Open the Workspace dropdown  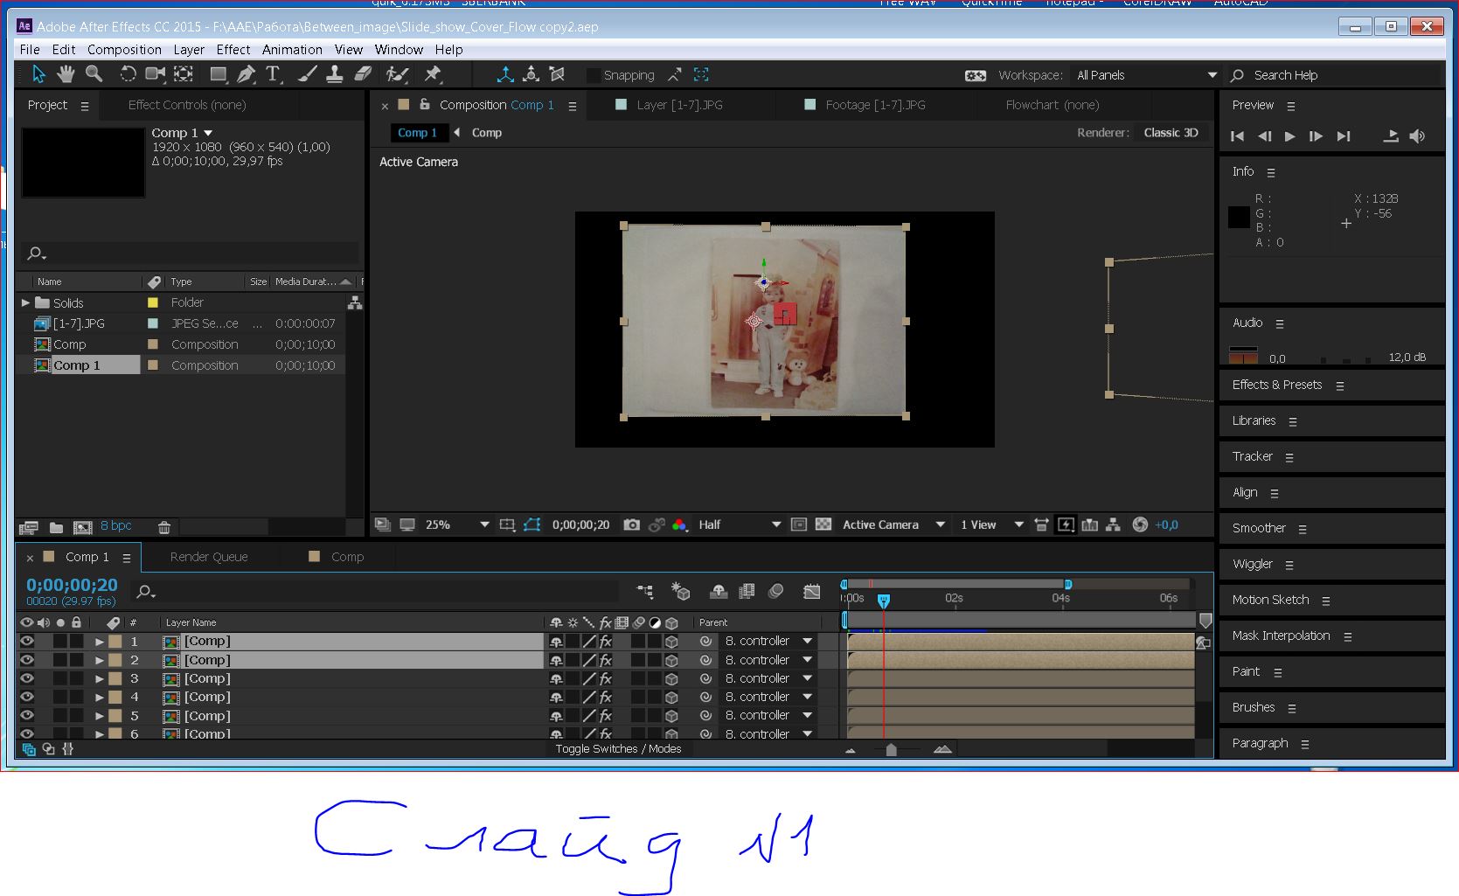pyautogui.click(x=1147, y=75)
